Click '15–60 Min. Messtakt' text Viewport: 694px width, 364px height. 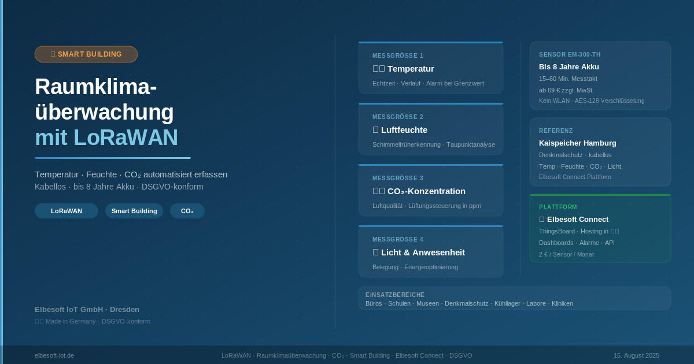[x=568, y=79]
